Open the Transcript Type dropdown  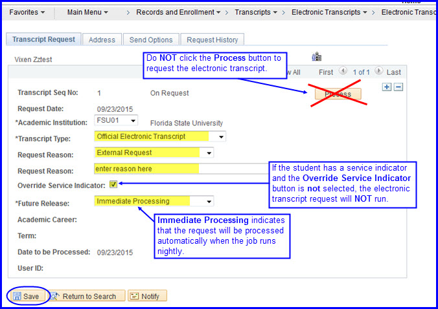[x=160, y=136]
